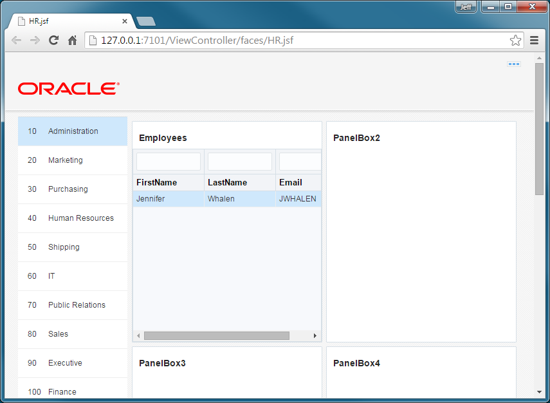Image resolution: width=550 pixels, height=403 pixels.
Task: Click the PanelBox4 title
Action: coord(356,363)
